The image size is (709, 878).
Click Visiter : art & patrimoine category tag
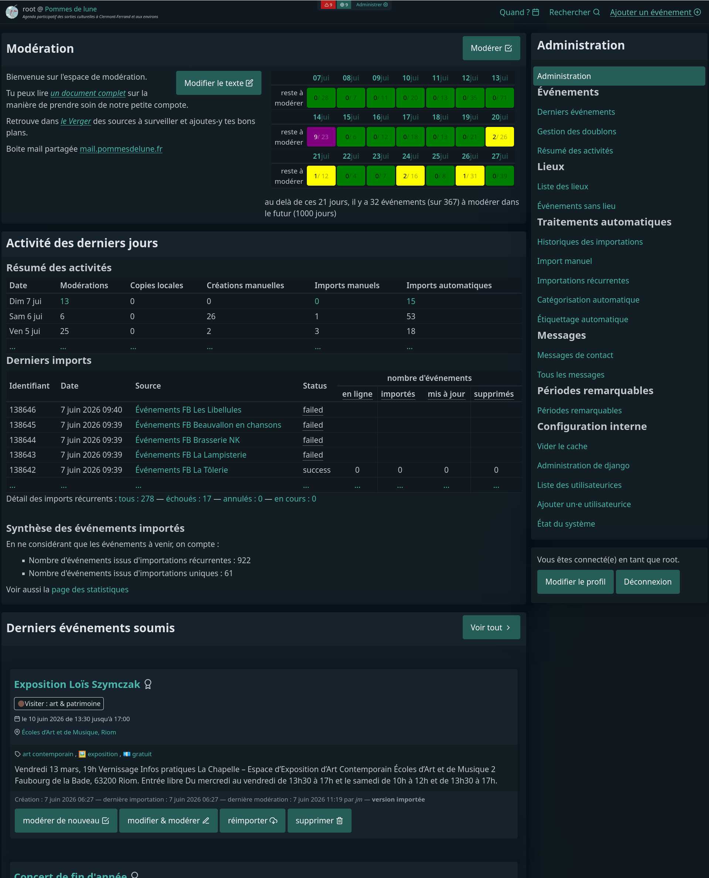coord(59,704)
